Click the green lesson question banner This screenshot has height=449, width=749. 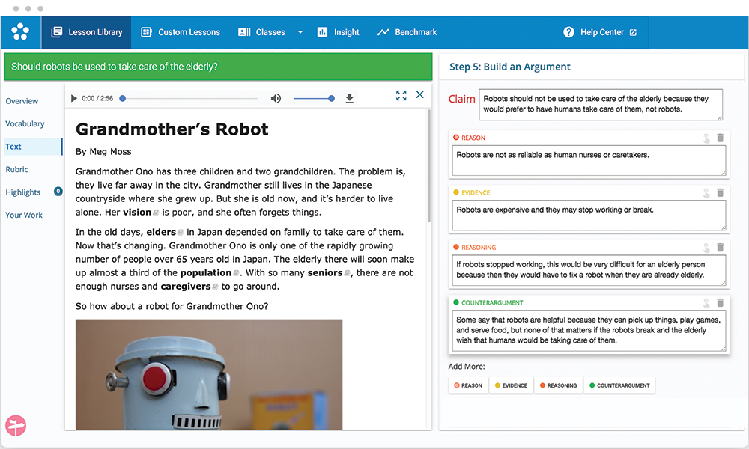point(218,67)
